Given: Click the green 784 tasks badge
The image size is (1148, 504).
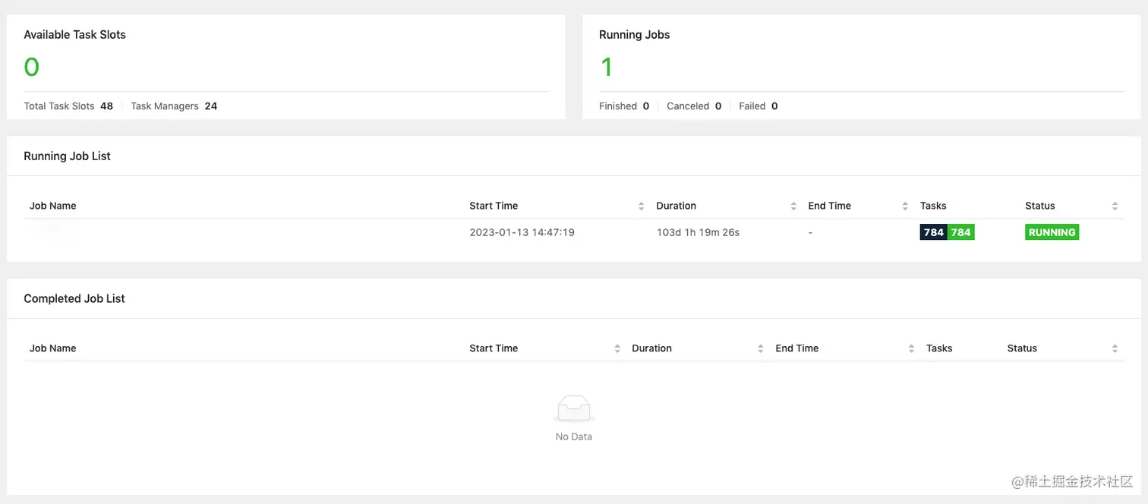Looking at the screenshot, I should [x=961, y=232].
